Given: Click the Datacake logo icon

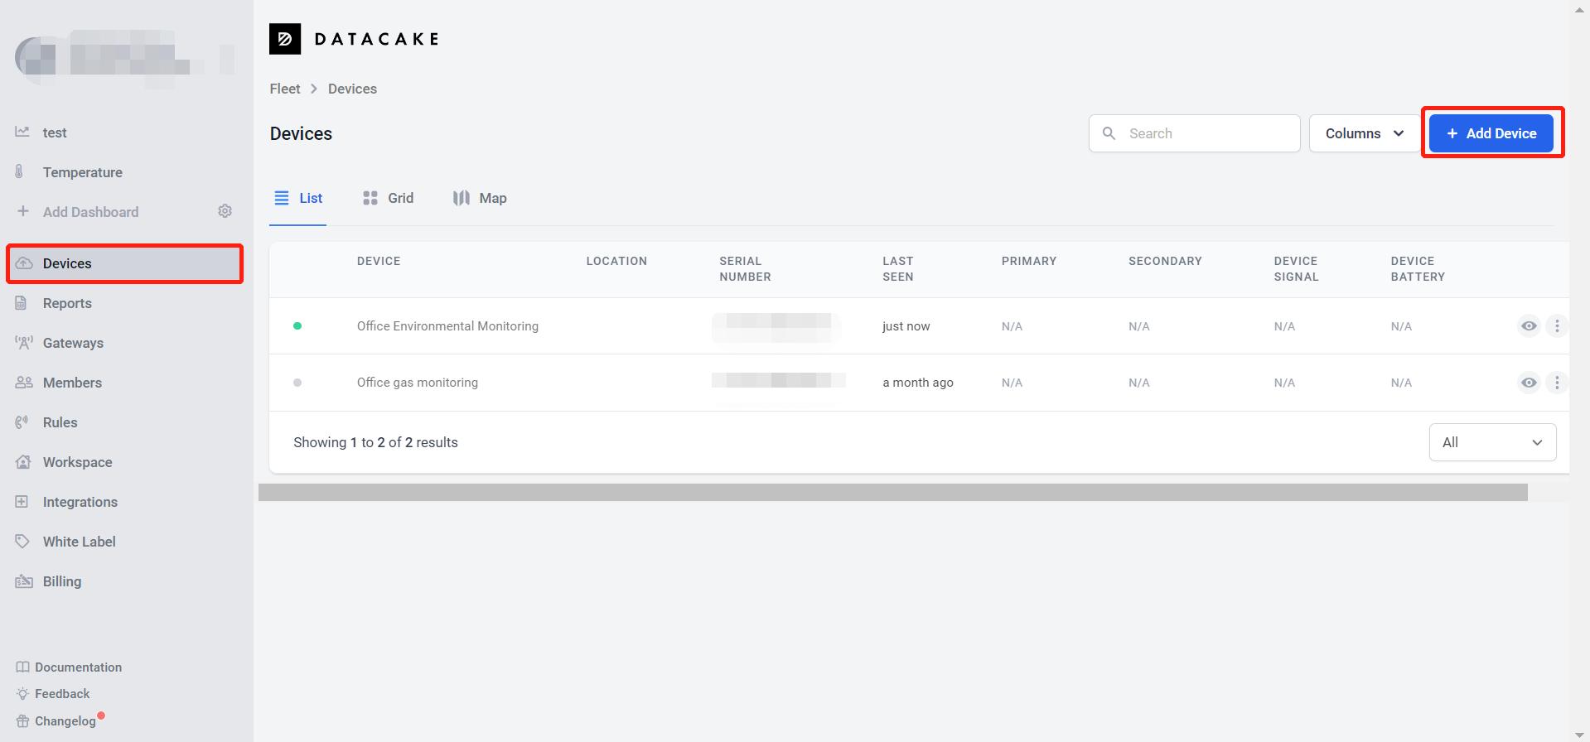Looking at the screenshot, I should [x=285, y=39].
